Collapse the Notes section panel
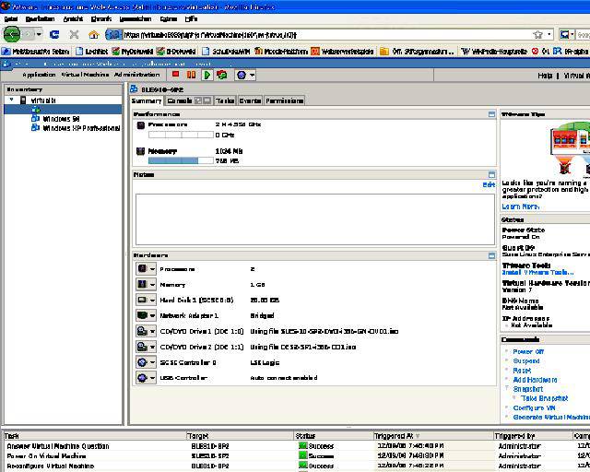Screen dimensions: 590x472 (x=492, y=174)
